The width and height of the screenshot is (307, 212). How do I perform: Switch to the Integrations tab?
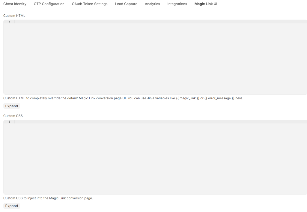[177, 4]
